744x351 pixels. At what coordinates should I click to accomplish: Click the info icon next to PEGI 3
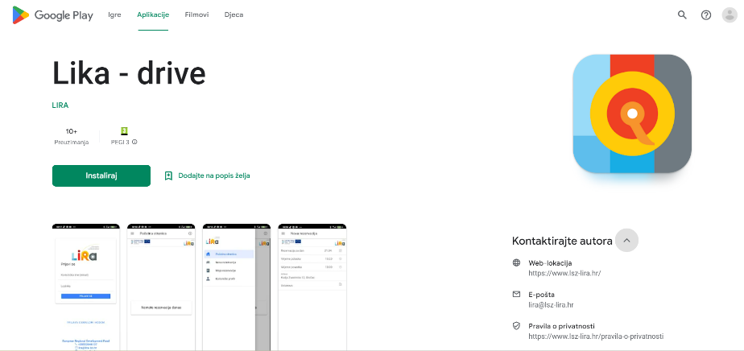[x=134, y=142]
